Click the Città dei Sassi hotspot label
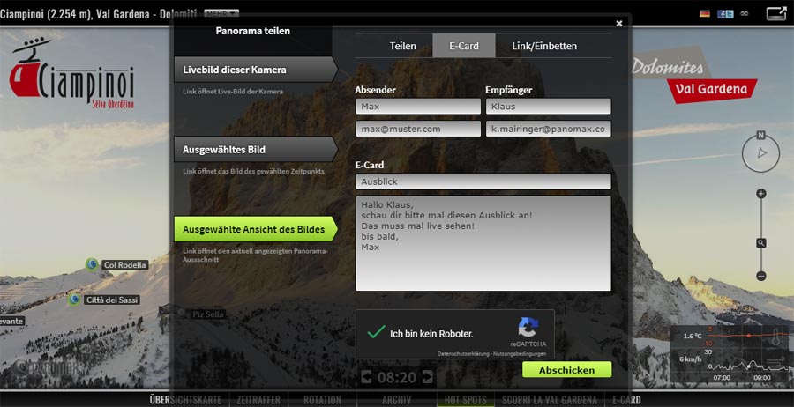The image size is (794, 407). (111, 300)
